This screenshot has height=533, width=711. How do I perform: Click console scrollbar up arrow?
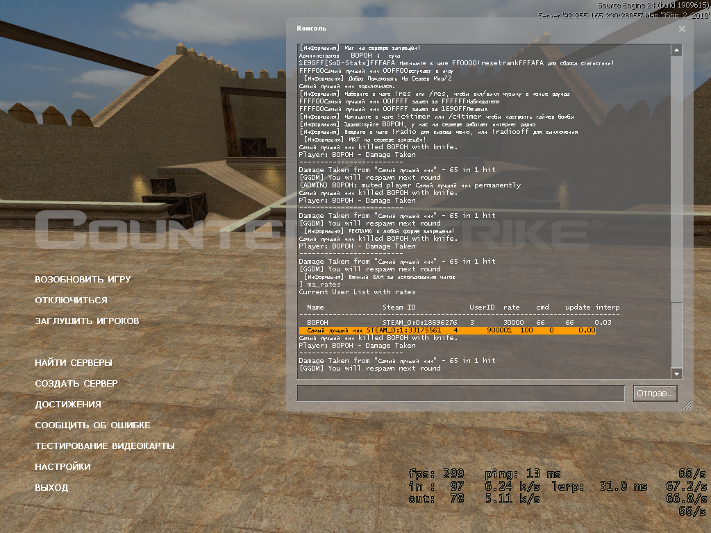pyautogui.click(x=676, y=50)
